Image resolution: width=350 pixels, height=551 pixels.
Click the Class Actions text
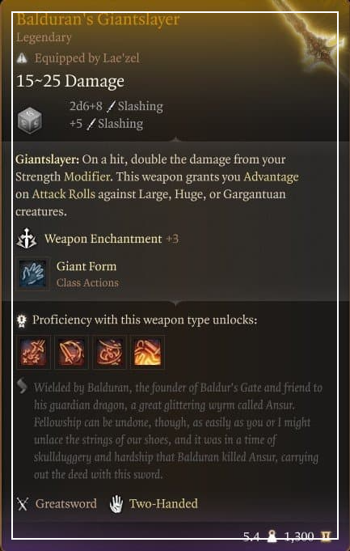(87, 283)
